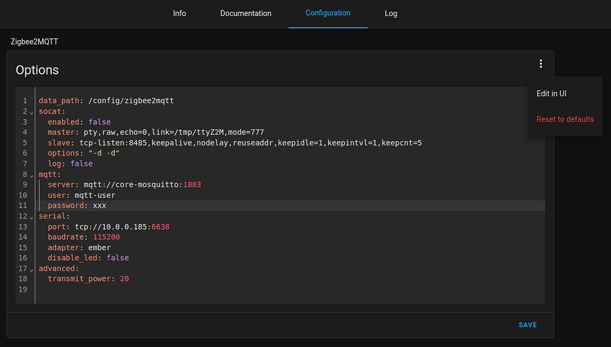Click the transmit_power value 20
The height and width of the screenshot is (347, 611).
tap(124, 279)
